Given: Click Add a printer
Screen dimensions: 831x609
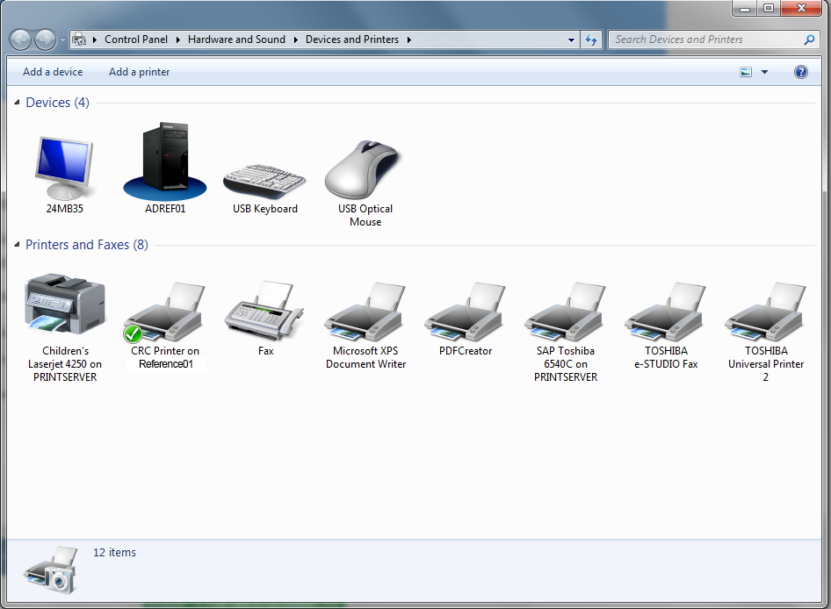Looking at the screenshot, I should coord(139,71).
